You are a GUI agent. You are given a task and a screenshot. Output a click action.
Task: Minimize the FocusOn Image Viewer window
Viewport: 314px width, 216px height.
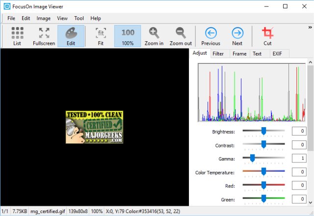pyautogui.click(x=266, y=6)
